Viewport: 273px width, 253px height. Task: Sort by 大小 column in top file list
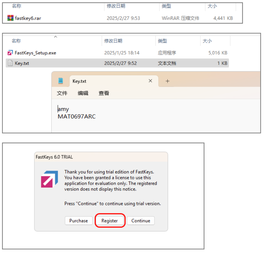click(212, 6)
